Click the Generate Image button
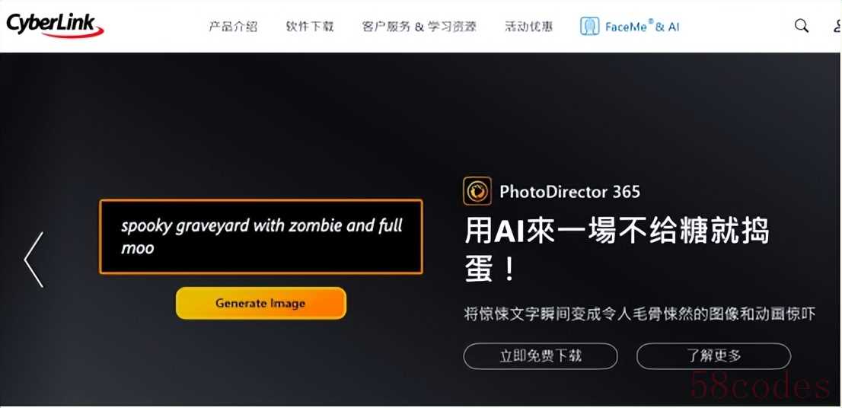 point(260,303)
